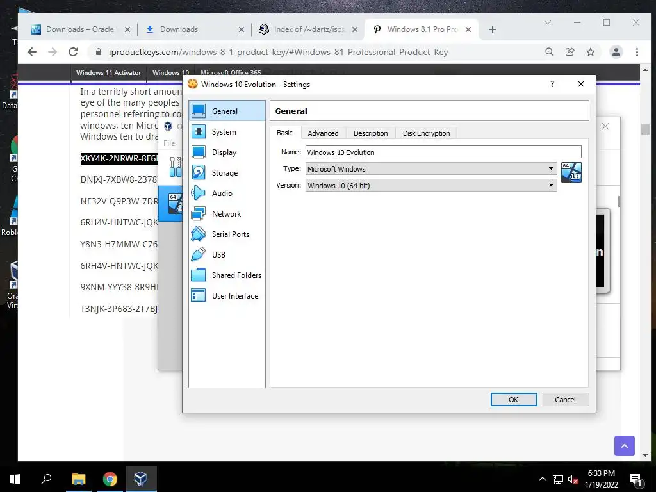Screen dimensions: 656x492
Task: Open Chrome's zoom indicator icon
Action: [x=549, y=52]
